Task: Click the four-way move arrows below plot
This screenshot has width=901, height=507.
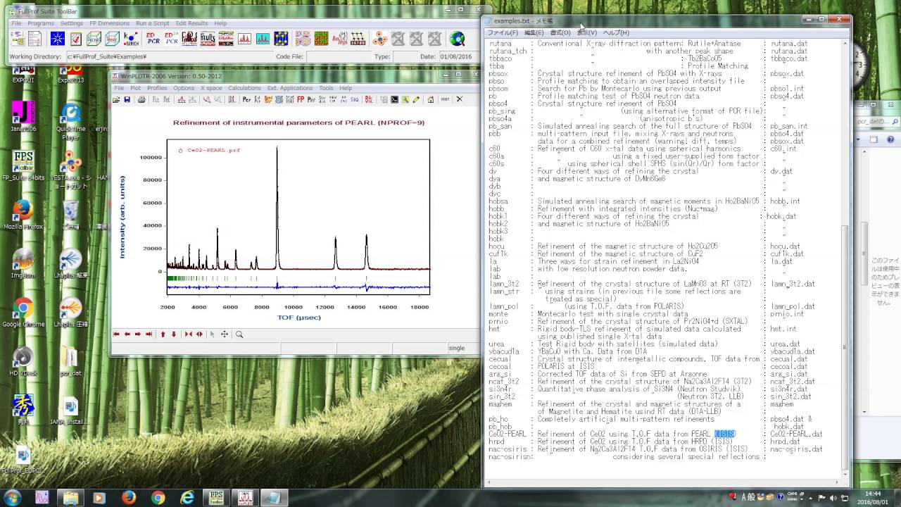Action: coord(225,334)
